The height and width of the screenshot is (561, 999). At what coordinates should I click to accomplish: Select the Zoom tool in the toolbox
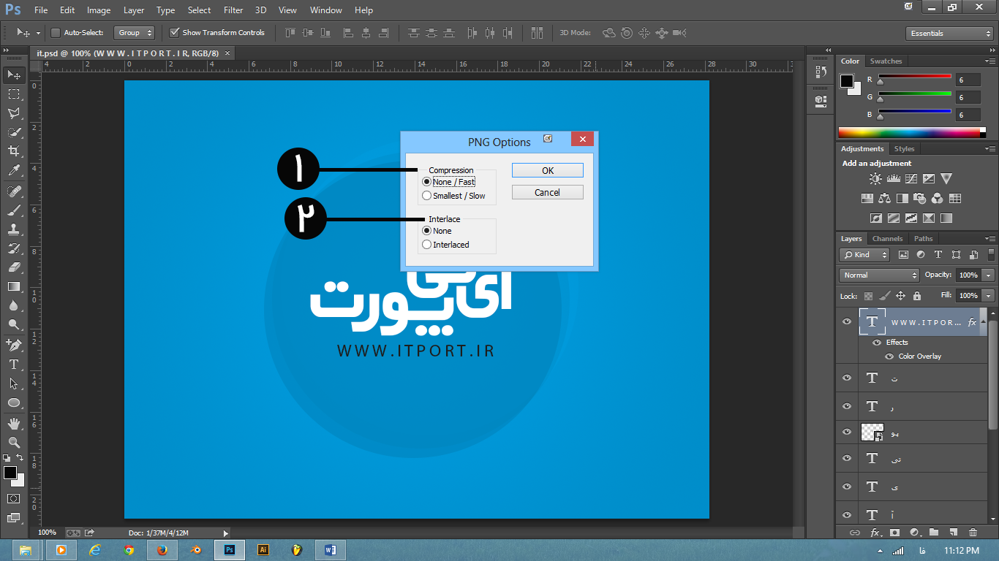click(x=14, y=442)
